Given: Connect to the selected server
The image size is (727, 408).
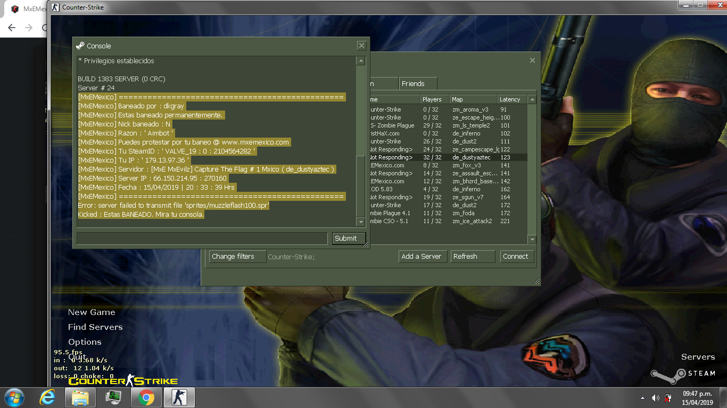Looking at the screenshot, I should (516, 257).
